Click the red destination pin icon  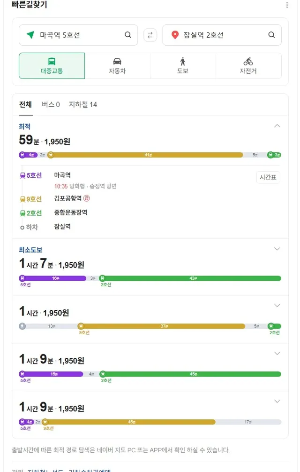point(175,35)
